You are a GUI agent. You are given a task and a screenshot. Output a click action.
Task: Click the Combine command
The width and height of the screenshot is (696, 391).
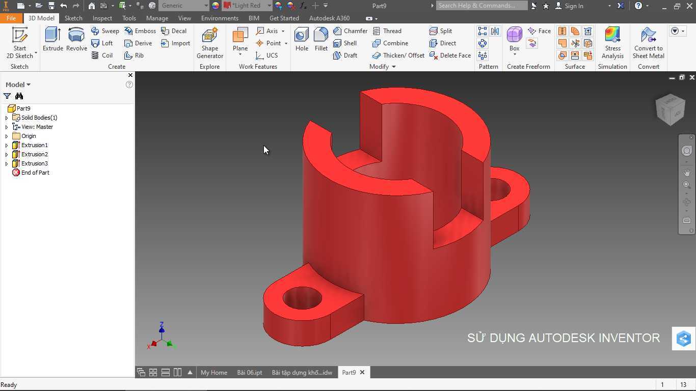click(x=390, y=43)
